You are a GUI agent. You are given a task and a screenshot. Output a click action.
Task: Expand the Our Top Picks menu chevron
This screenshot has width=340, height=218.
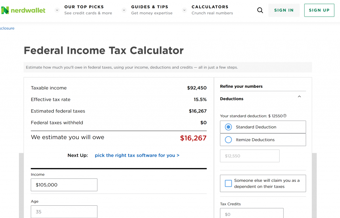57,10
